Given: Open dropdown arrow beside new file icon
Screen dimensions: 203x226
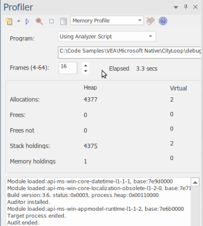Looking at the screenshot, I should point(18,21).
